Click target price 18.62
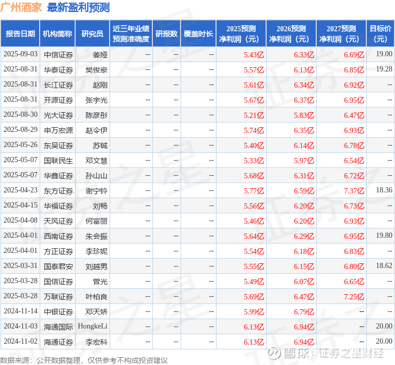Image resolution: width=395 pixels, height=365 pixels. 384,266
